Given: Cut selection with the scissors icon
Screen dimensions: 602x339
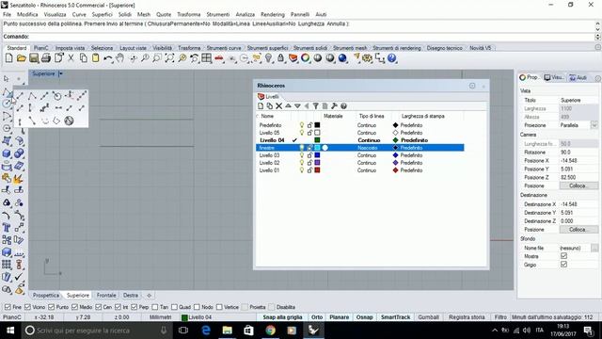Looking at the screenshot, I should click(x=71, y=58).
